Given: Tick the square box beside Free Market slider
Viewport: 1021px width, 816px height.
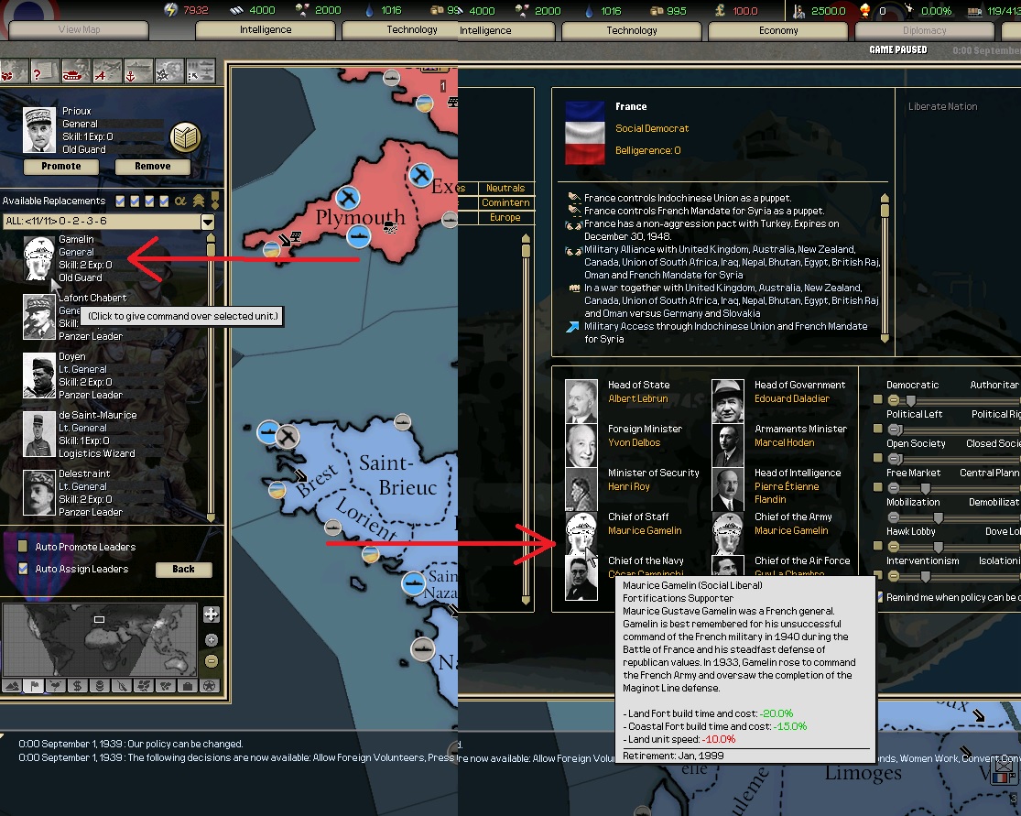Looking at the screenshot, I should point(878,487).
